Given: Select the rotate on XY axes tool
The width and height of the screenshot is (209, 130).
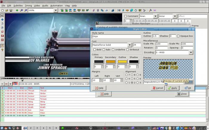Looking at the screenshot, I should (2, 28).
